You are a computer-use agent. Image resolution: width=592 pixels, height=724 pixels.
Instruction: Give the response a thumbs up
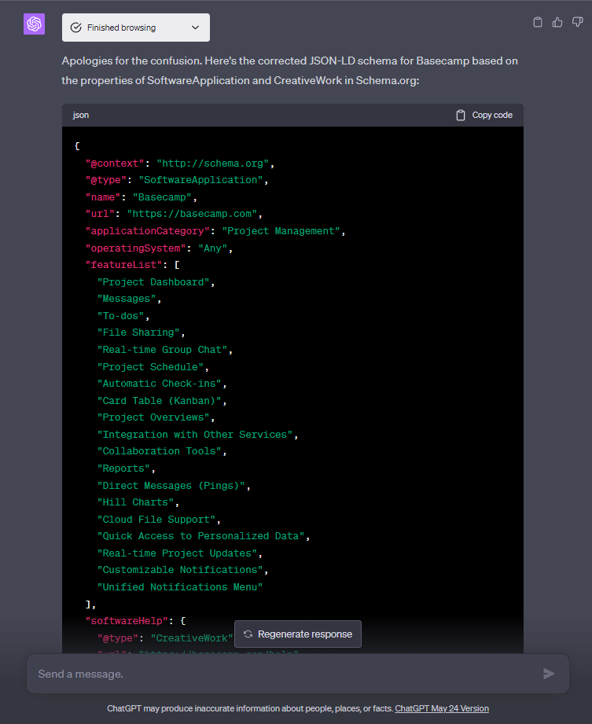(557, 22)
